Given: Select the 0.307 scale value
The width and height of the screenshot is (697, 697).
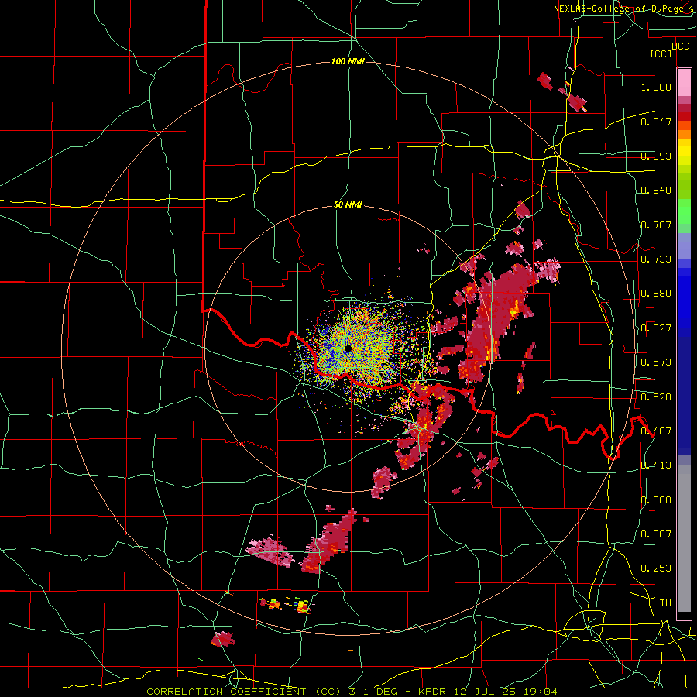Looking at the screenshot, I should pos(656,534).
